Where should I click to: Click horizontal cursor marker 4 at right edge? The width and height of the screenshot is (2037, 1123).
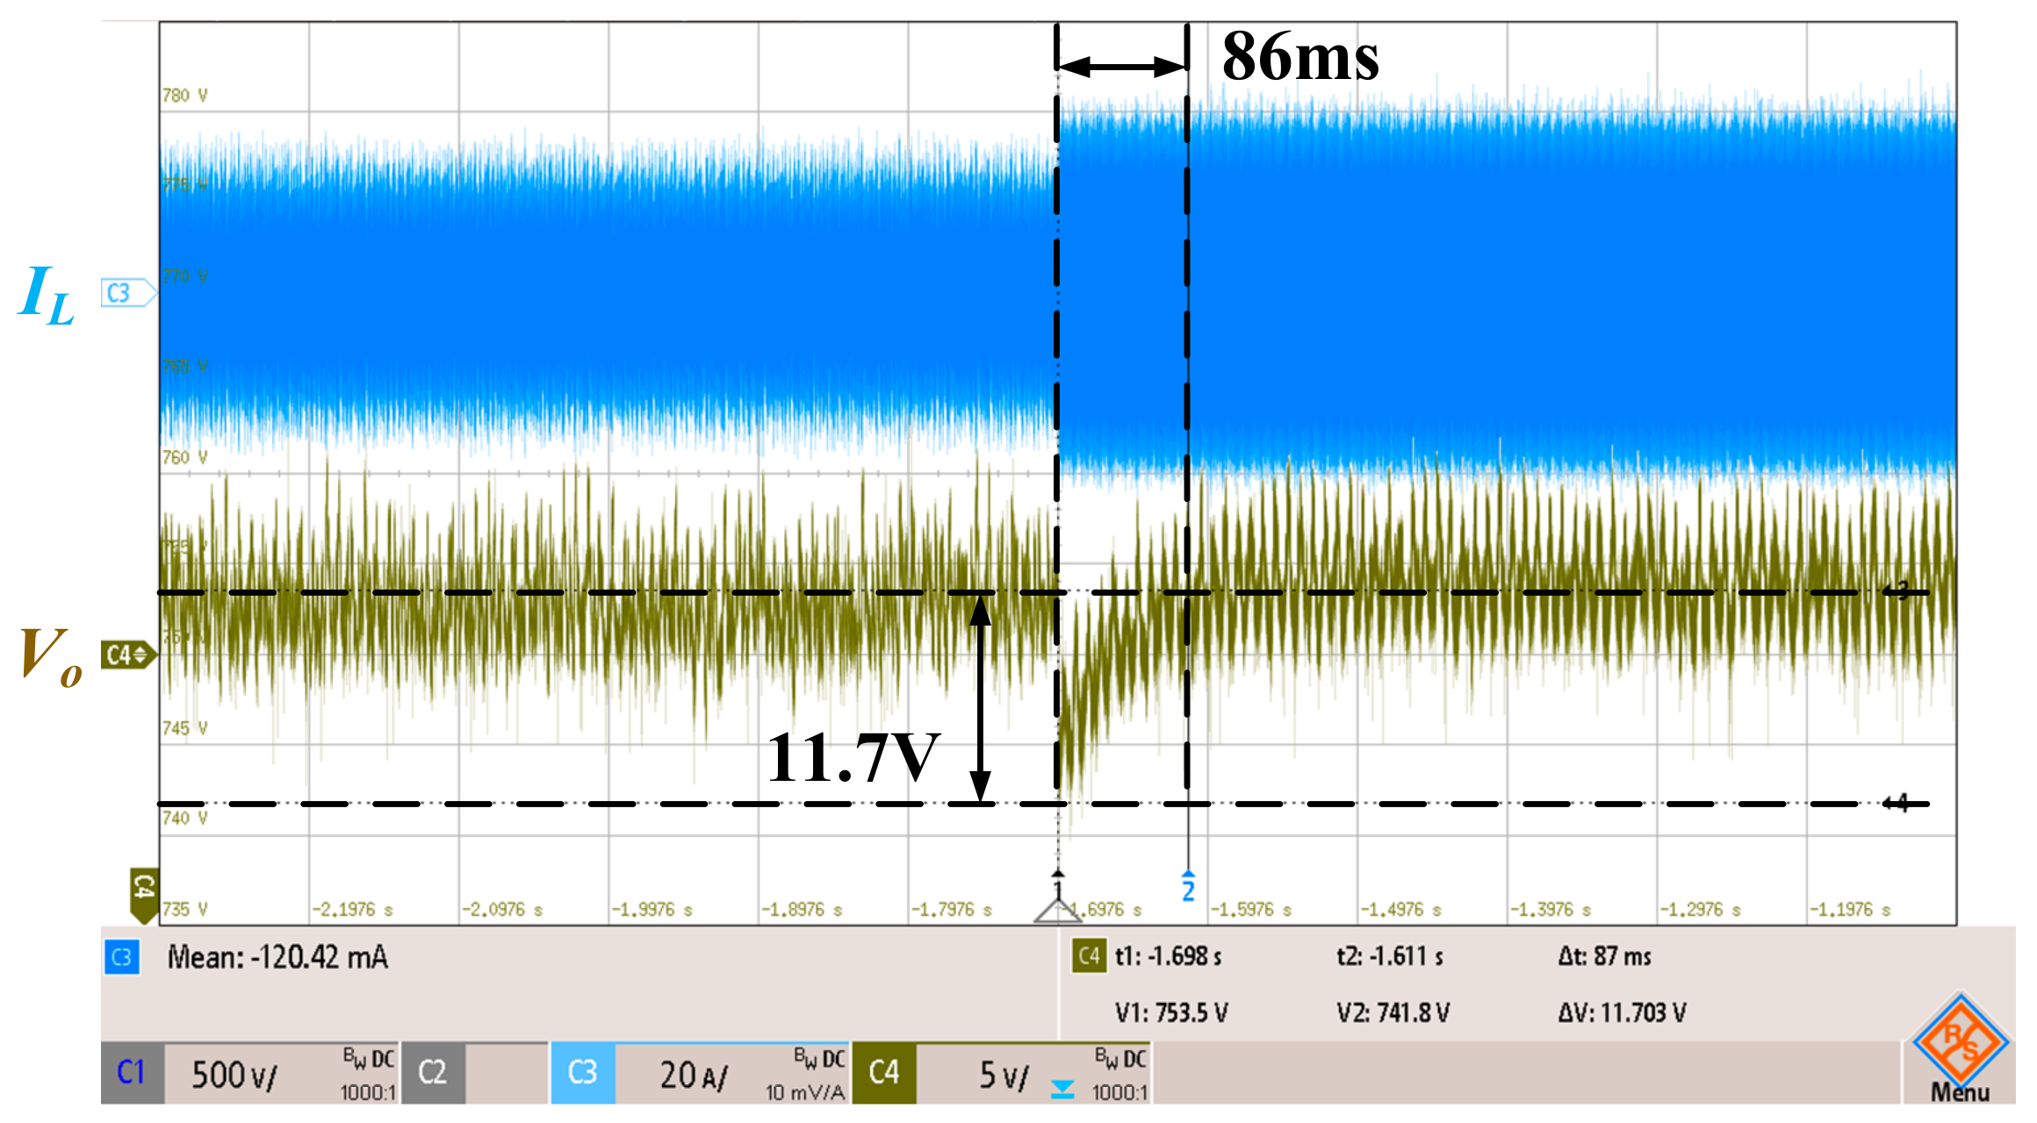[1898, 803]
